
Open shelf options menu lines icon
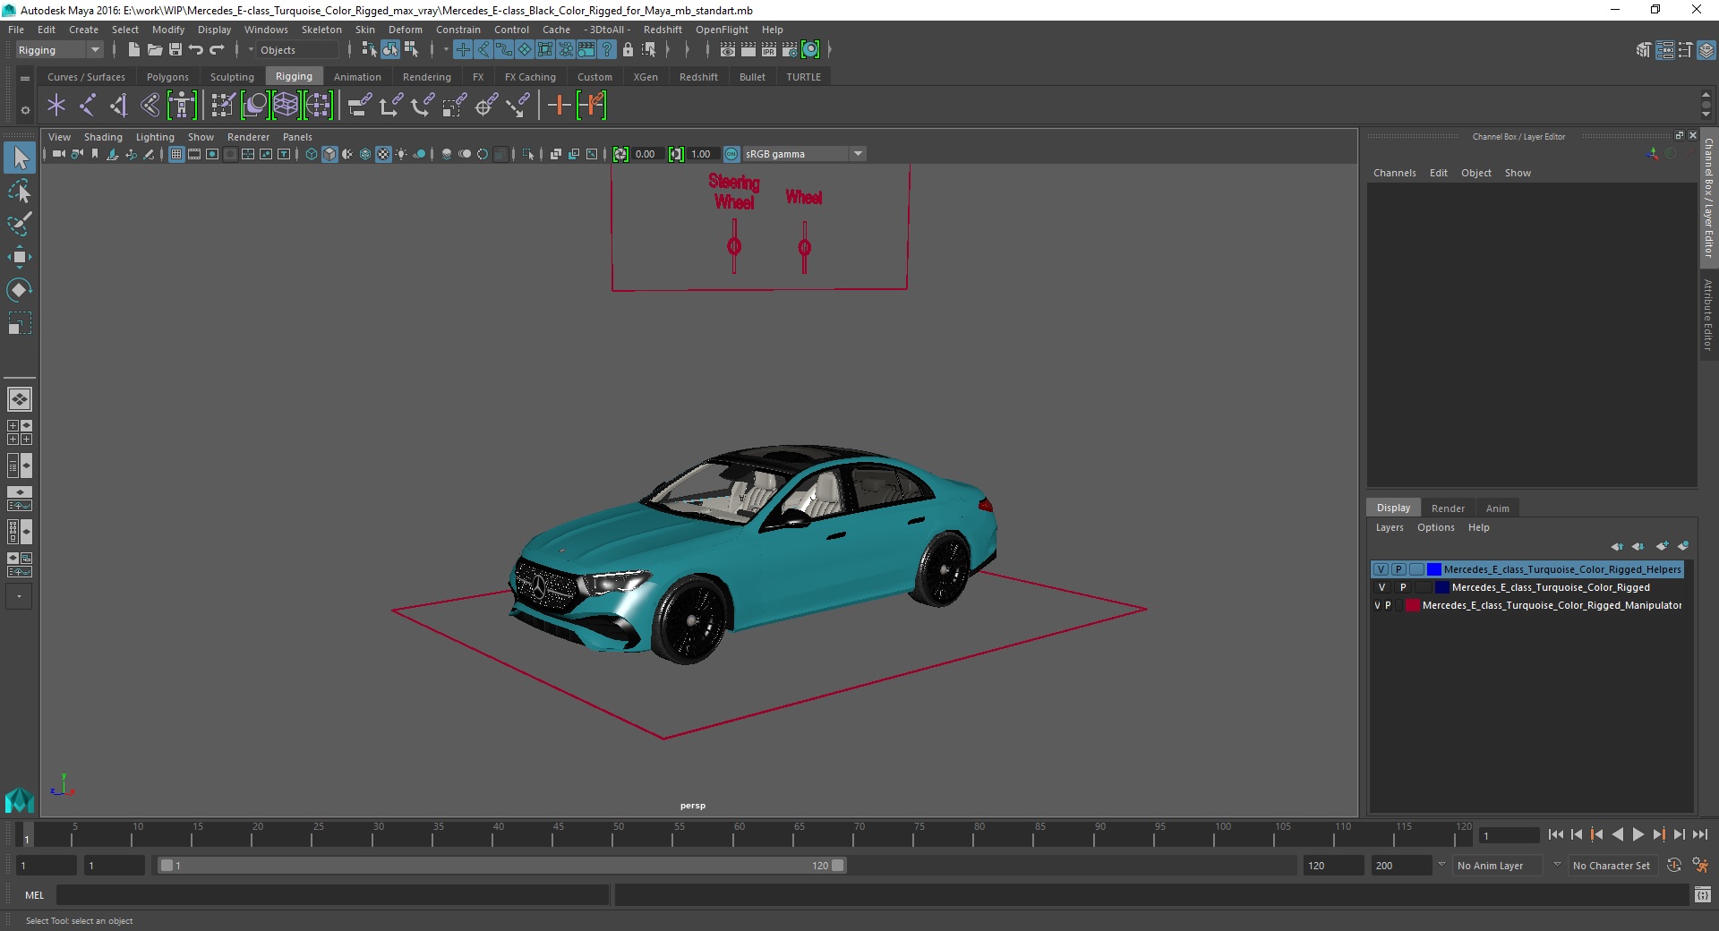[x=25, y=78]
